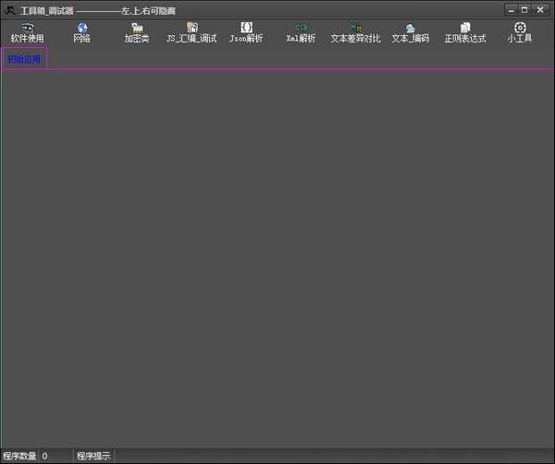
Task: Click the empty gray workspace area
Action: (277, 259)
